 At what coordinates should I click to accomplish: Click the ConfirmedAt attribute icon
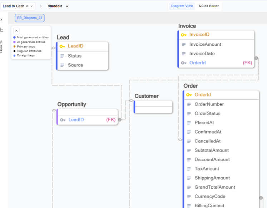(189, 132)
